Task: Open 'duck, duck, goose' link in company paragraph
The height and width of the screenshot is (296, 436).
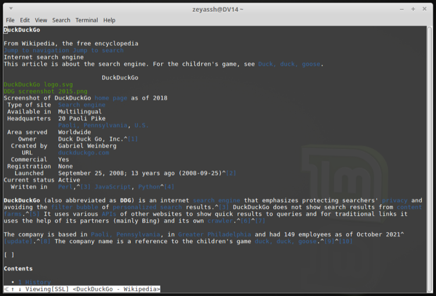Action: (x=285, y=241)
